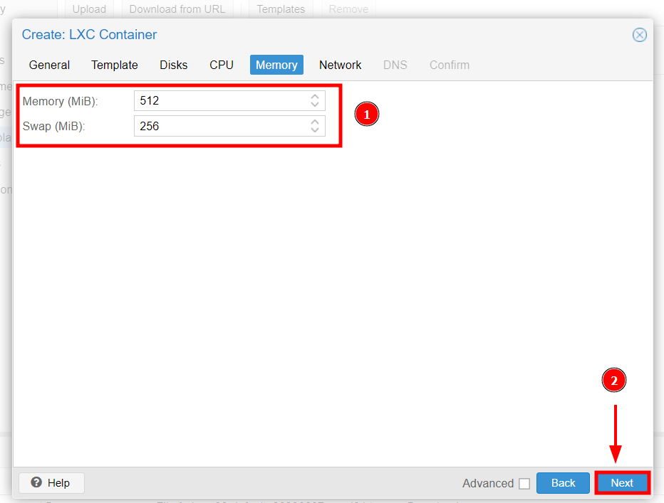Switch to the General tab
664x503 pixels.
[x=49, y=65]
